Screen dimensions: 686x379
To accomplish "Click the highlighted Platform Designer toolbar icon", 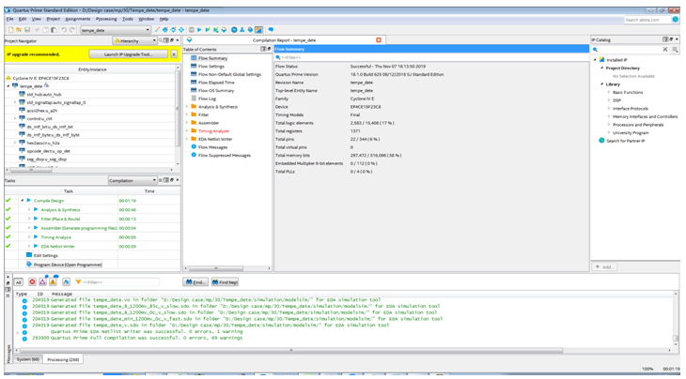I will coord(258,30).
